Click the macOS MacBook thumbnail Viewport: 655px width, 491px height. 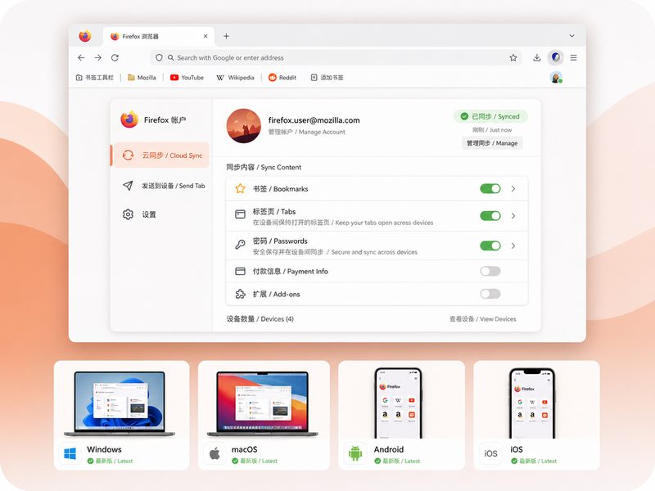tap(263, 404)
